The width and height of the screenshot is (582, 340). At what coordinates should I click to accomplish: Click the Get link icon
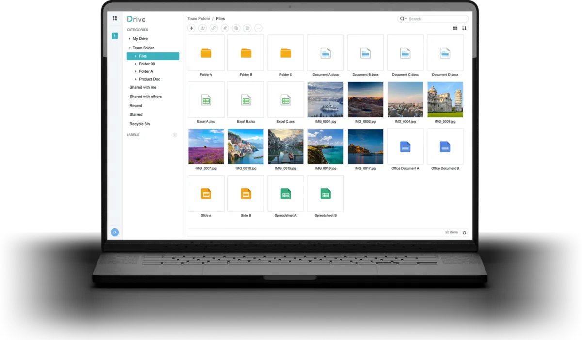[214, 28]
